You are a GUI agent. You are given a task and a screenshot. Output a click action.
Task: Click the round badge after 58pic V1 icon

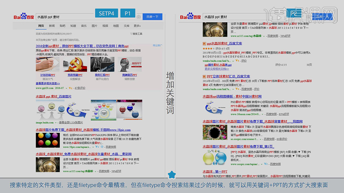102,147
